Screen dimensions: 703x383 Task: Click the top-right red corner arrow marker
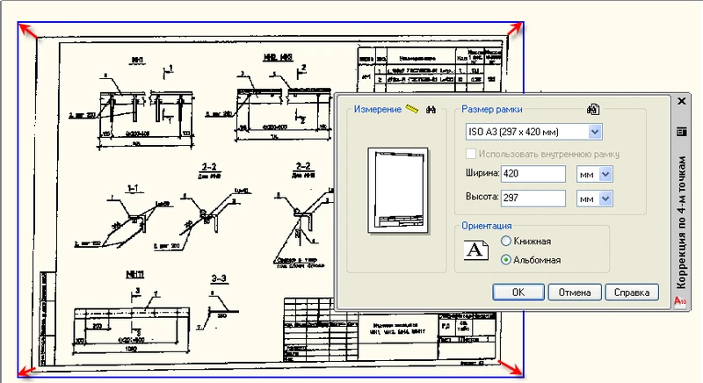518,29
